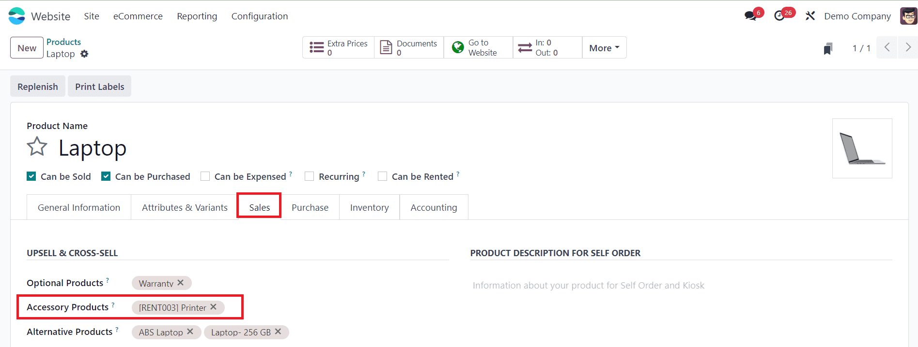The width and height of the screenshot is (918, 347).
Task: Remove the Laptop- 256 GB tag
Action: [278, 332]
